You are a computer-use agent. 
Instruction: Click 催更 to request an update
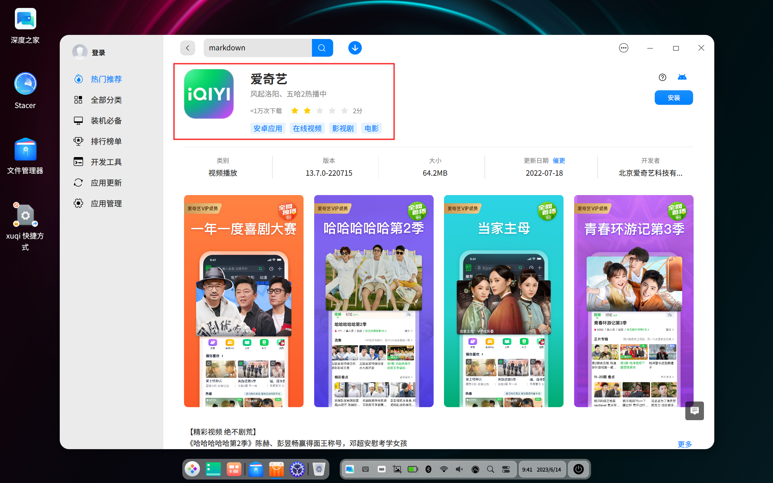click(559, 160)
